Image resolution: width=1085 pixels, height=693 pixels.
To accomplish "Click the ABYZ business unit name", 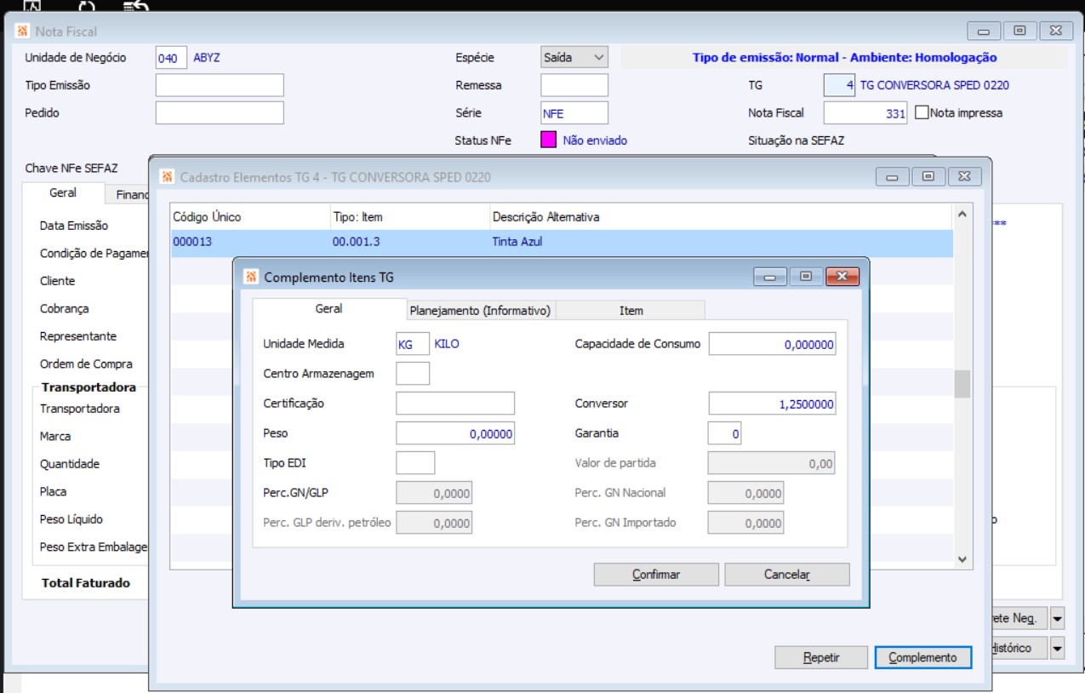I will point(207,58).
